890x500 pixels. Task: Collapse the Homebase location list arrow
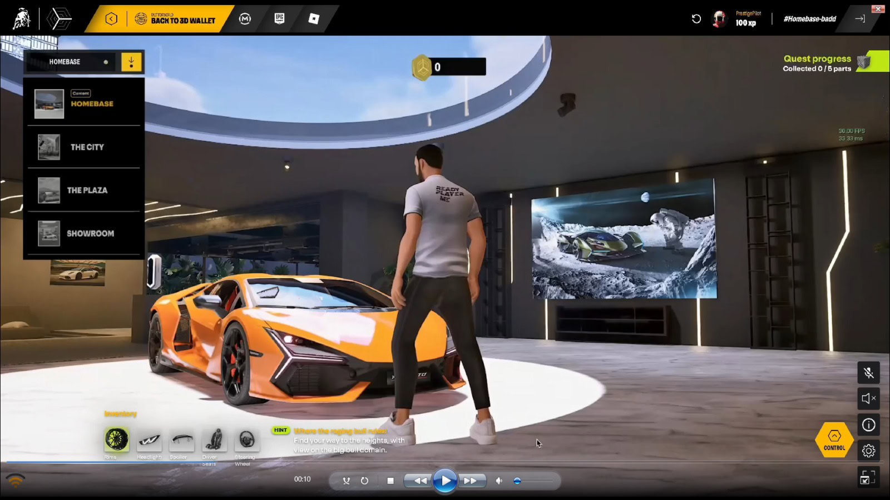point(131,62)
